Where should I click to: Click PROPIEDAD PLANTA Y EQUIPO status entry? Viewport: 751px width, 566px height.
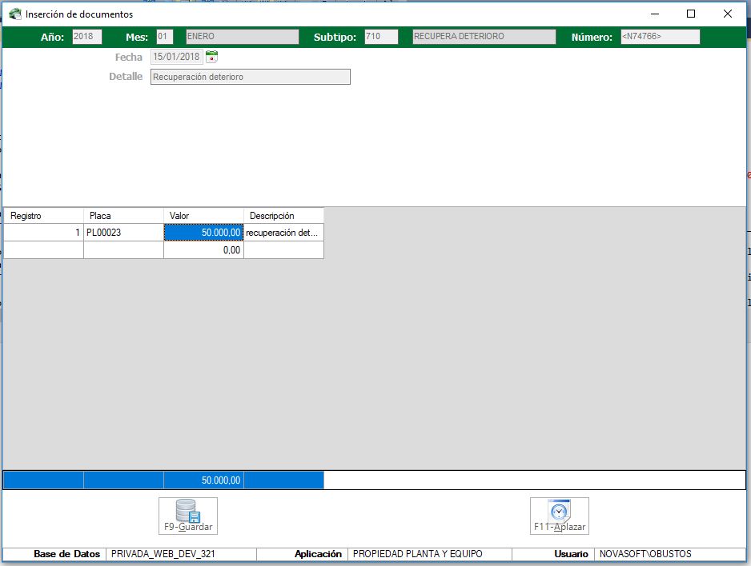point(430,554)
